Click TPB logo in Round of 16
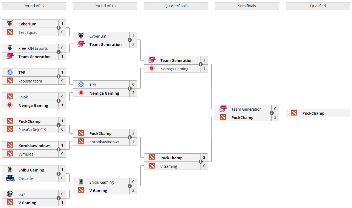Viewport: 352px width, 208px height. pos(81,85)
